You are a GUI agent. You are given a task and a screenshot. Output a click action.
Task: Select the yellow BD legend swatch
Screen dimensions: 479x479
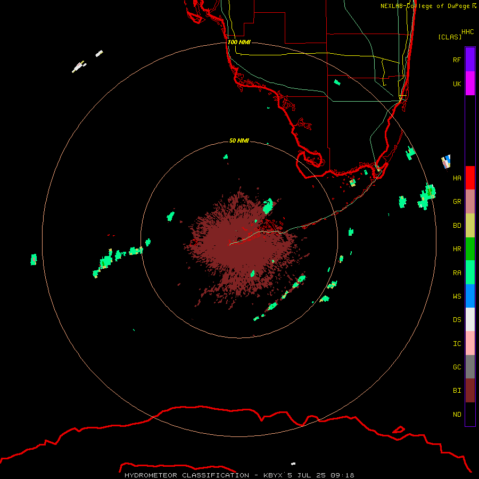pos(470,225)
